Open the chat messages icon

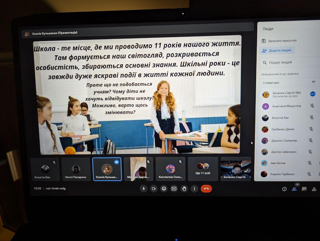(x=304, y=189)
